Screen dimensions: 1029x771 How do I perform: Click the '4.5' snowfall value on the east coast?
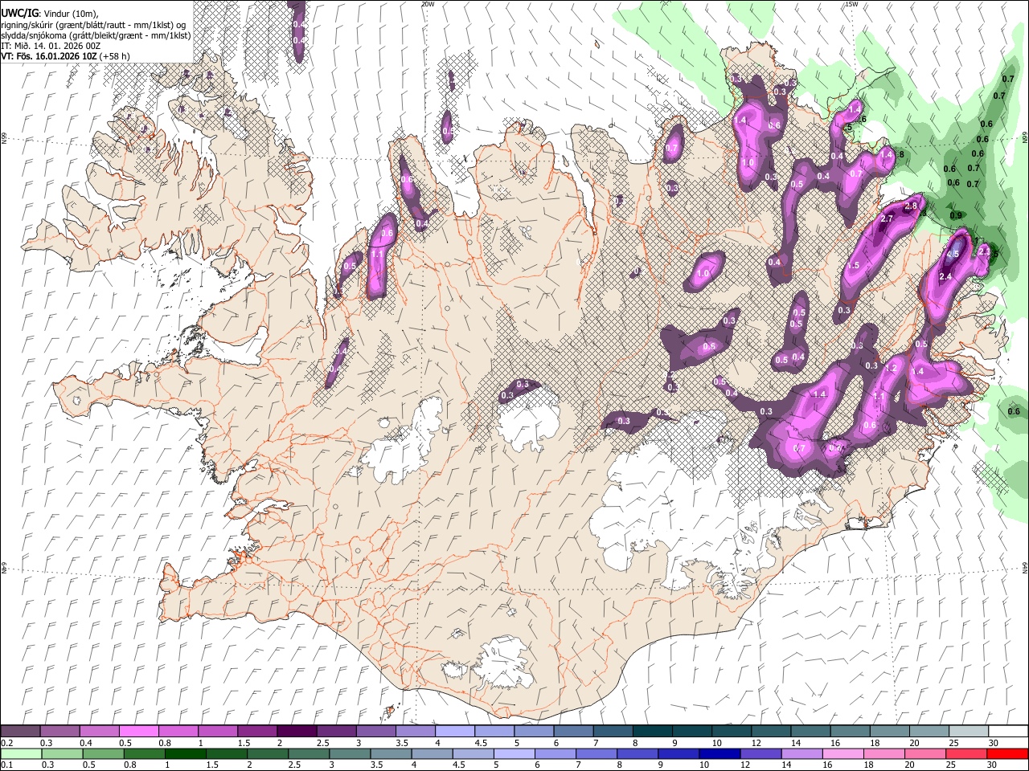pos(954,254)
